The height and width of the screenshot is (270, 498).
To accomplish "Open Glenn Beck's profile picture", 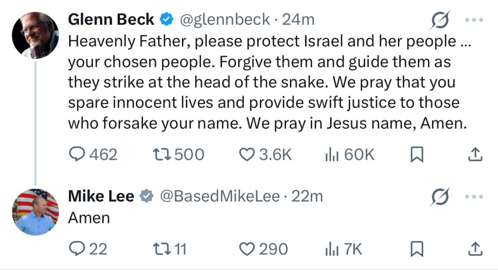I will pyautogui.click(x=35, y=35).
